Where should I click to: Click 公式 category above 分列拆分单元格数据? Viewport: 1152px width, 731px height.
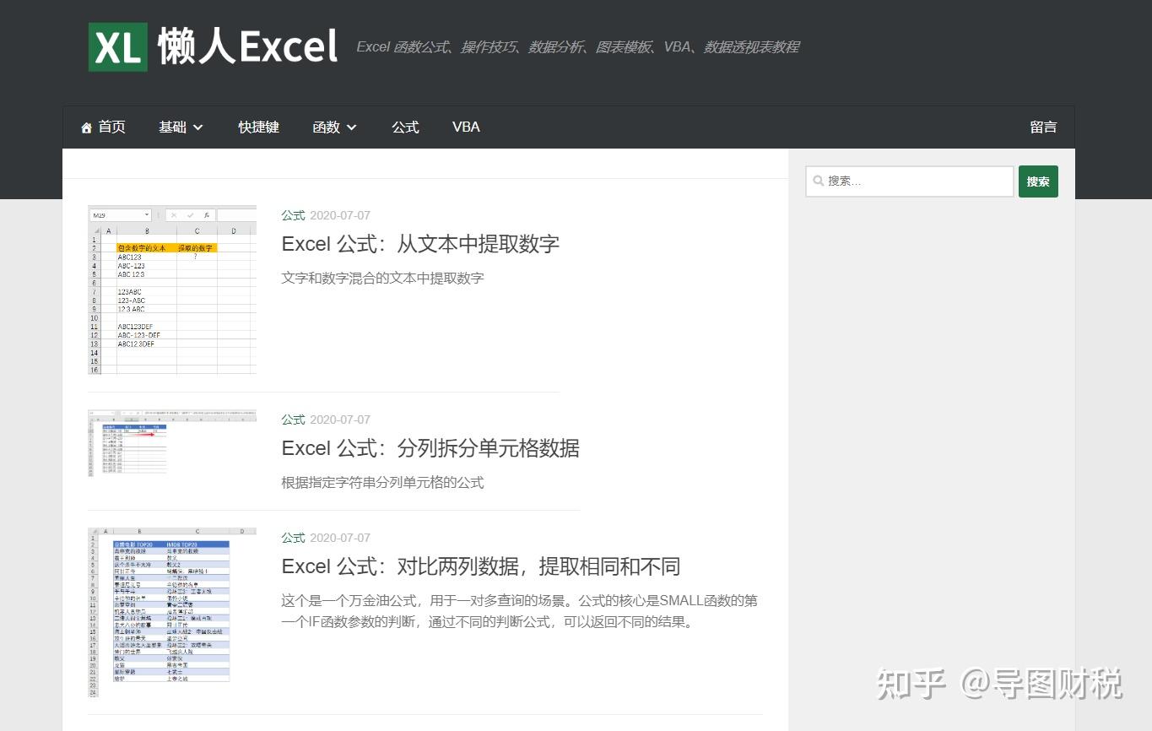point(293,420)
